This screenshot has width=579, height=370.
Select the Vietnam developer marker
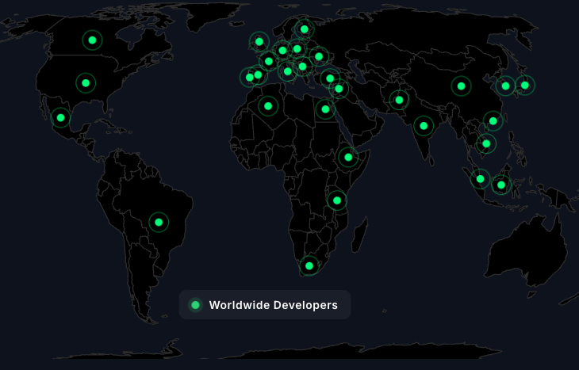pyautogui.click(x=486, y=143)
